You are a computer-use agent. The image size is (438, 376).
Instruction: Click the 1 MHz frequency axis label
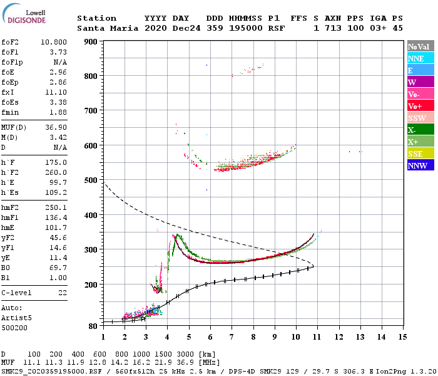(103, 337)
